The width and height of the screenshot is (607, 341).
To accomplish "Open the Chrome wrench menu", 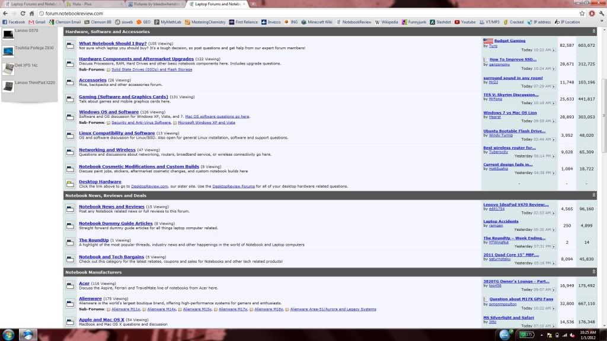I will [x=602, y=14].
